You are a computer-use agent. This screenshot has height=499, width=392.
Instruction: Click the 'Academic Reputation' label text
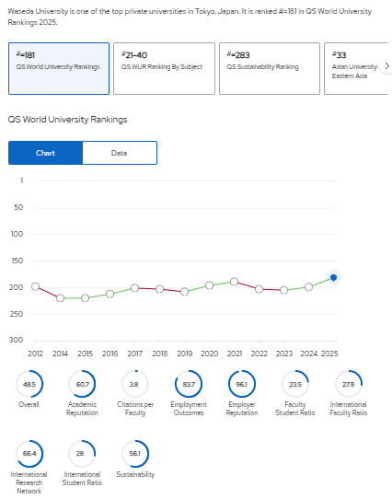pyautogui.click(x=82, y=409)
